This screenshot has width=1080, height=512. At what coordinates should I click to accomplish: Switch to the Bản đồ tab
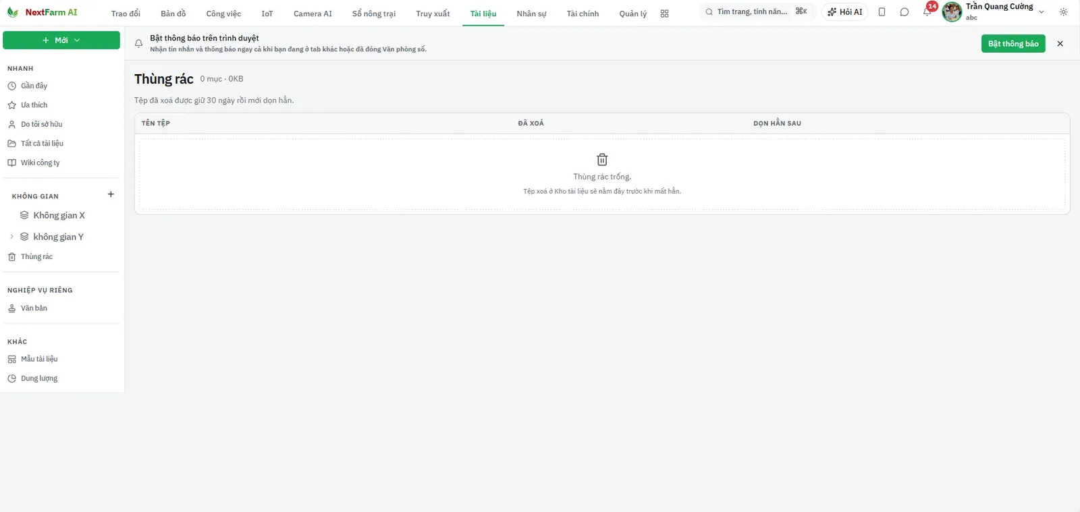173,13
